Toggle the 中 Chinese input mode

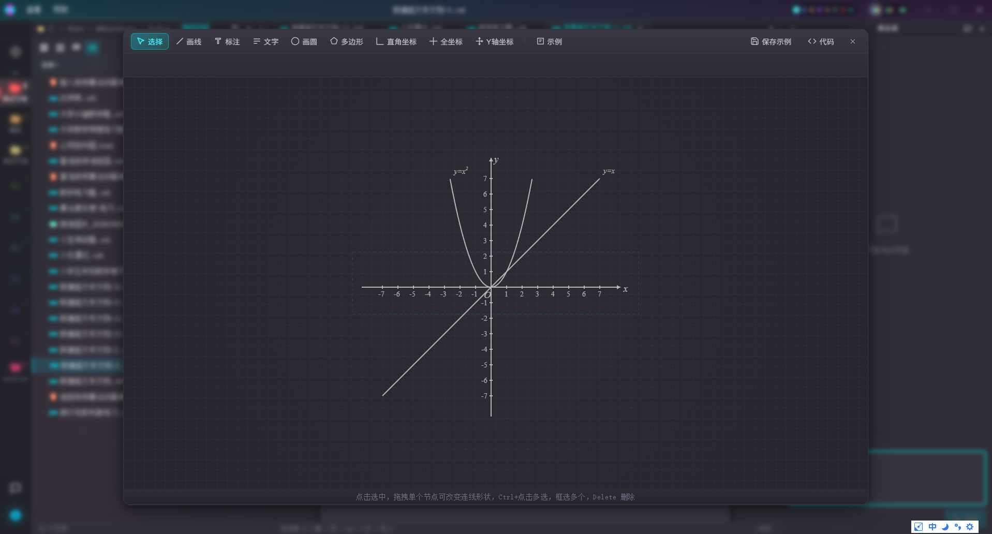tap(932, 527)
